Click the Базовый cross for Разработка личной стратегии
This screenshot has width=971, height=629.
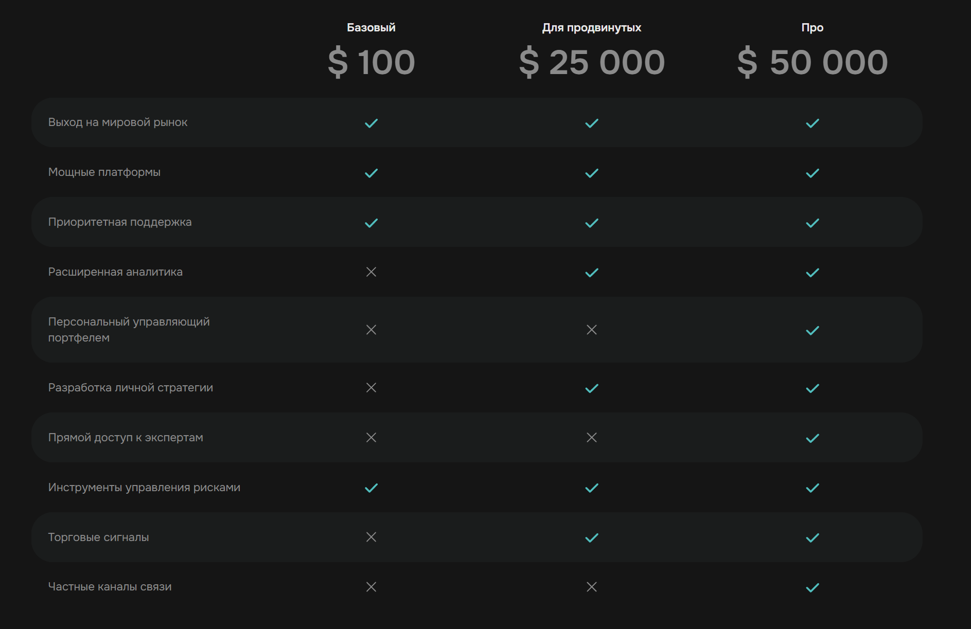pos(371,388)
